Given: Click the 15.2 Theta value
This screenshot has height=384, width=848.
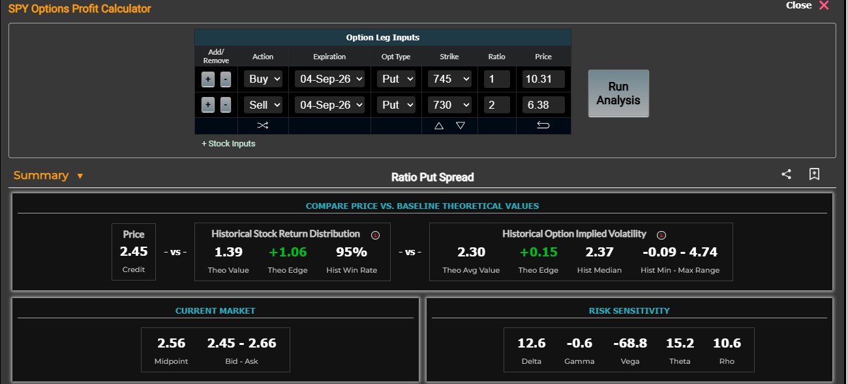Looking at the screenshot, I should (680, 343).
